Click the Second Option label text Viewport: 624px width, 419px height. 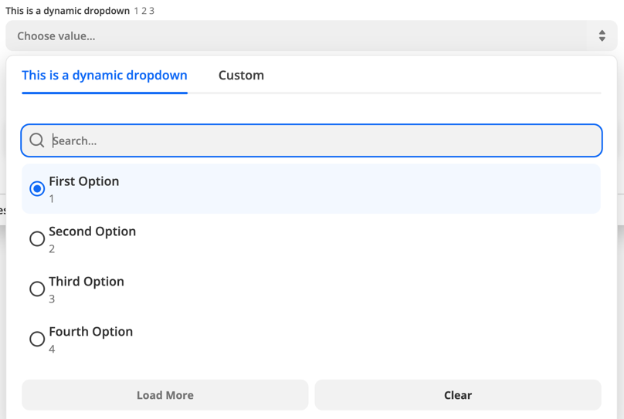(92, 231)
